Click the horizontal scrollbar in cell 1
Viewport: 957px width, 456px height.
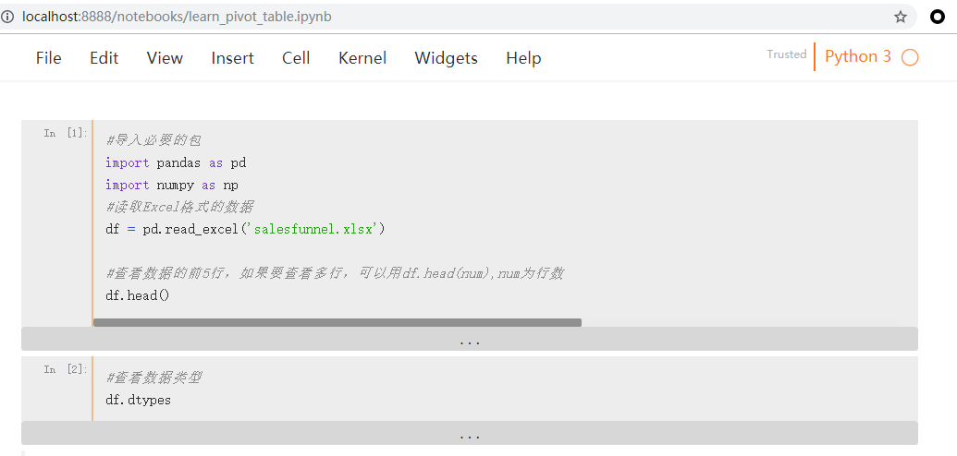click(337, 322)
